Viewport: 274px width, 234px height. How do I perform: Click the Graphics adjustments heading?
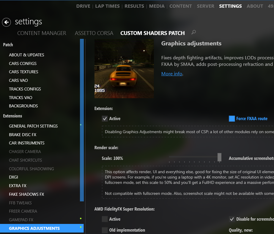[191, 43]
